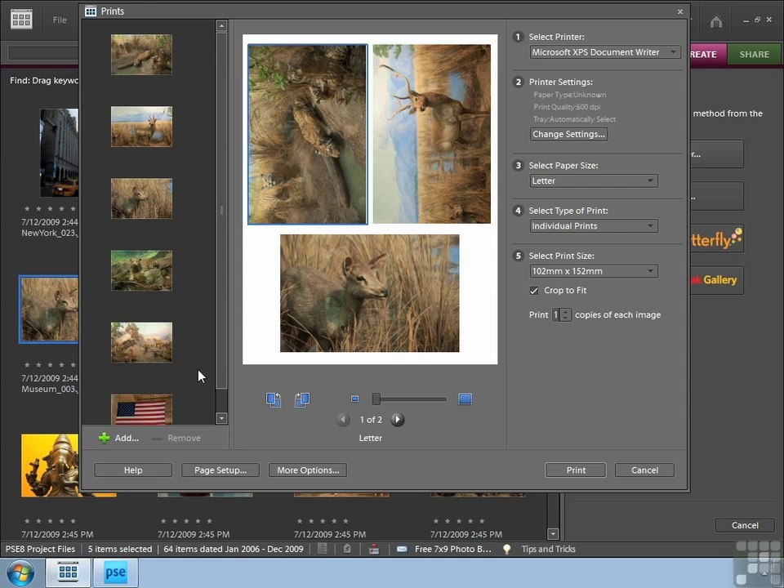Image resolution: width=784 pixels, height=588 pixels.
Task: Select American flag thumbnail in filmstrip
Action: point(141,409)
